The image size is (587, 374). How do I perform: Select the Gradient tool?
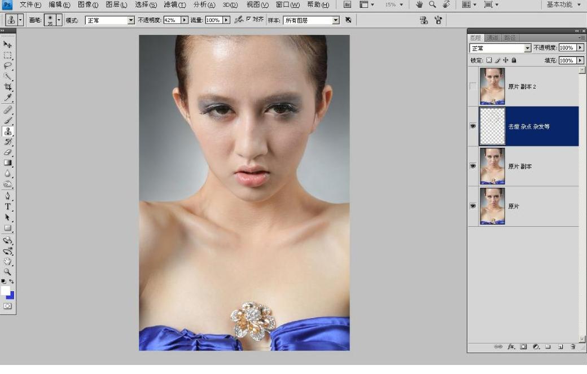[7, 162]
